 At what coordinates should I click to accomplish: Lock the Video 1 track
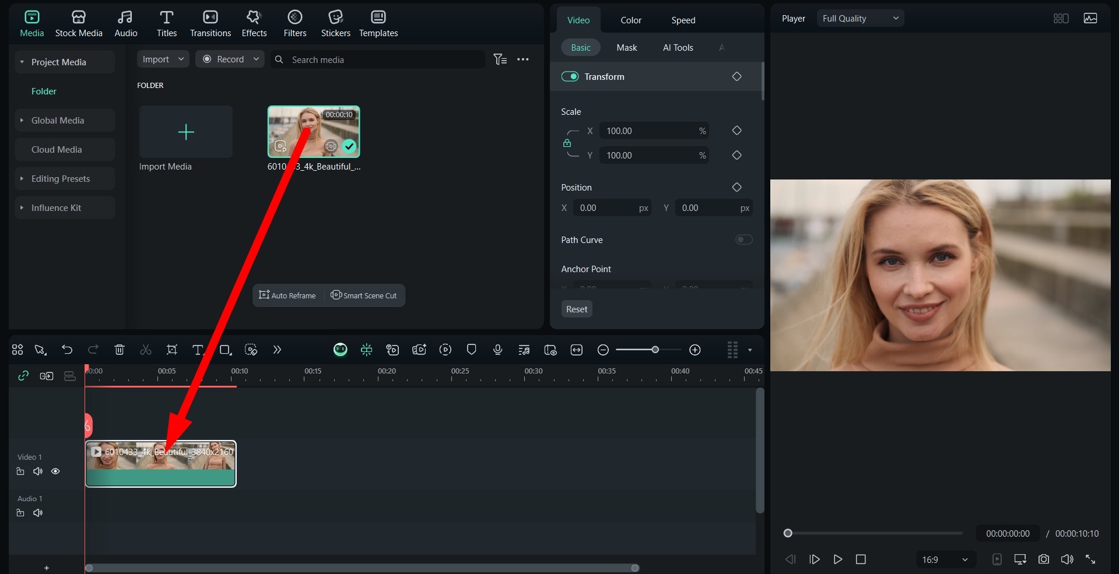(x=20, y=471)
